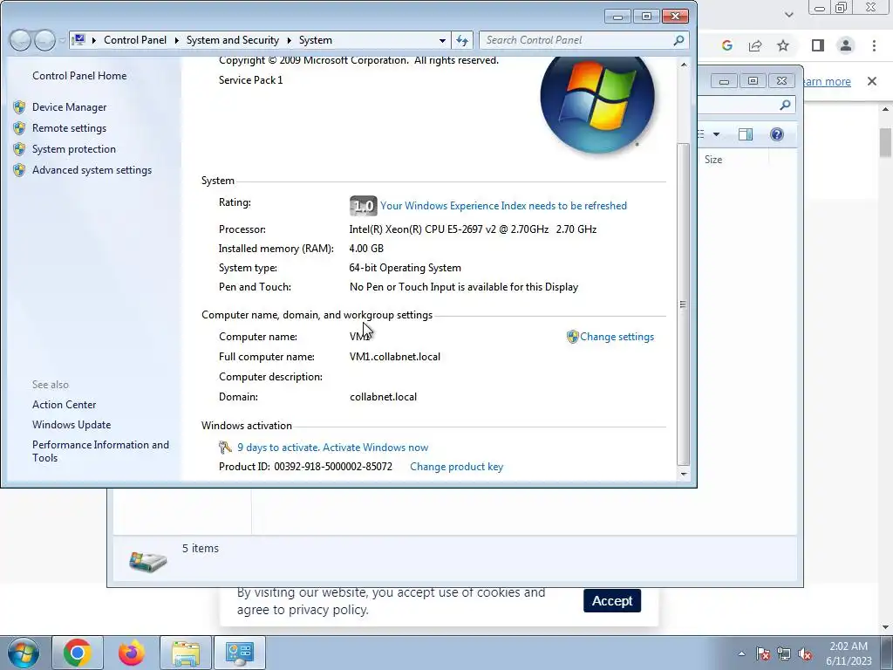
Task: Click the Explorer help question mark icon
Action: (777, 134)
